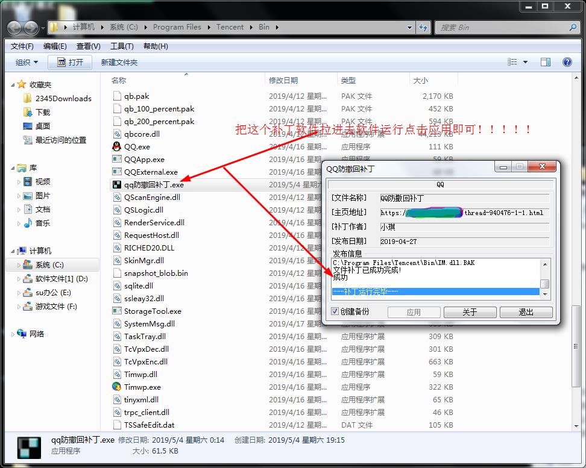The height and width of the screenshot is (468, 586).
Task: Open the 查看(V) menu
Action: (x=89, y=46)
